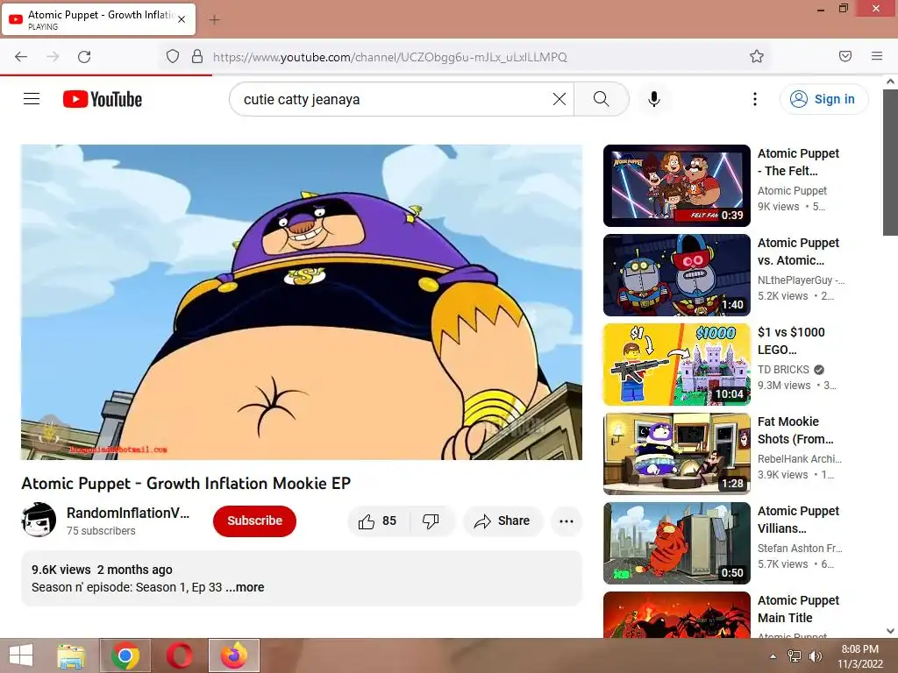Click the vertical scrollbar thumb

890,162
